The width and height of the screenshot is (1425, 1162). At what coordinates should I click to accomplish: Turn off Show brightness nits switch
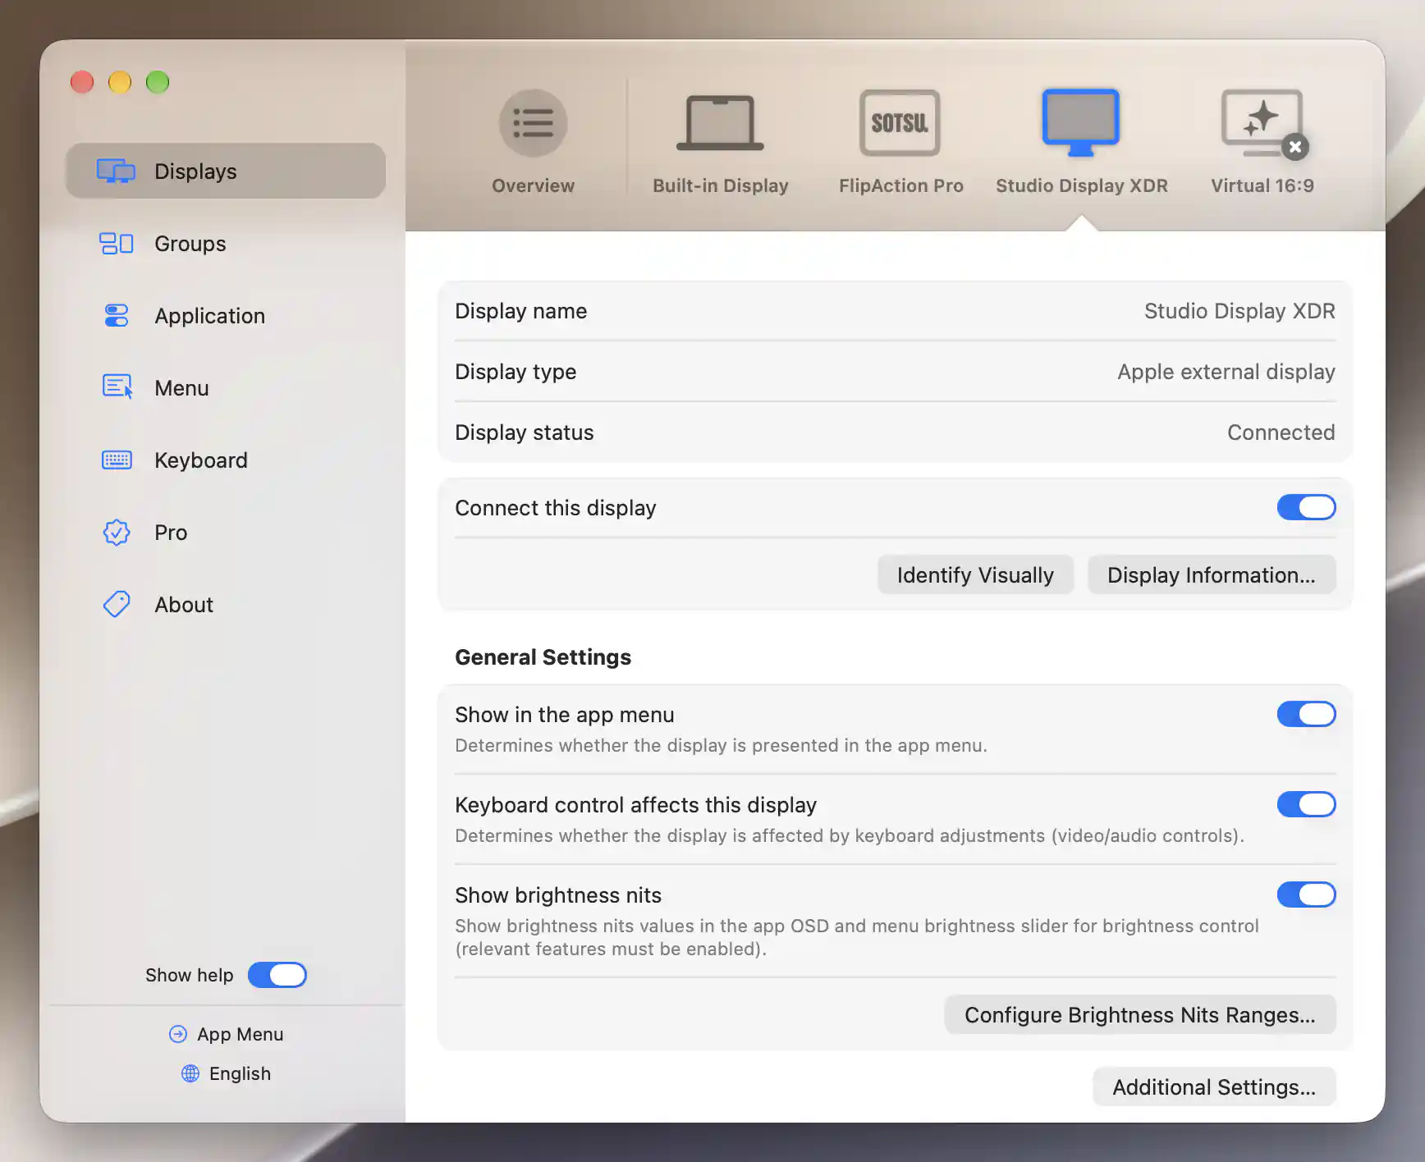pos(1306,894)
